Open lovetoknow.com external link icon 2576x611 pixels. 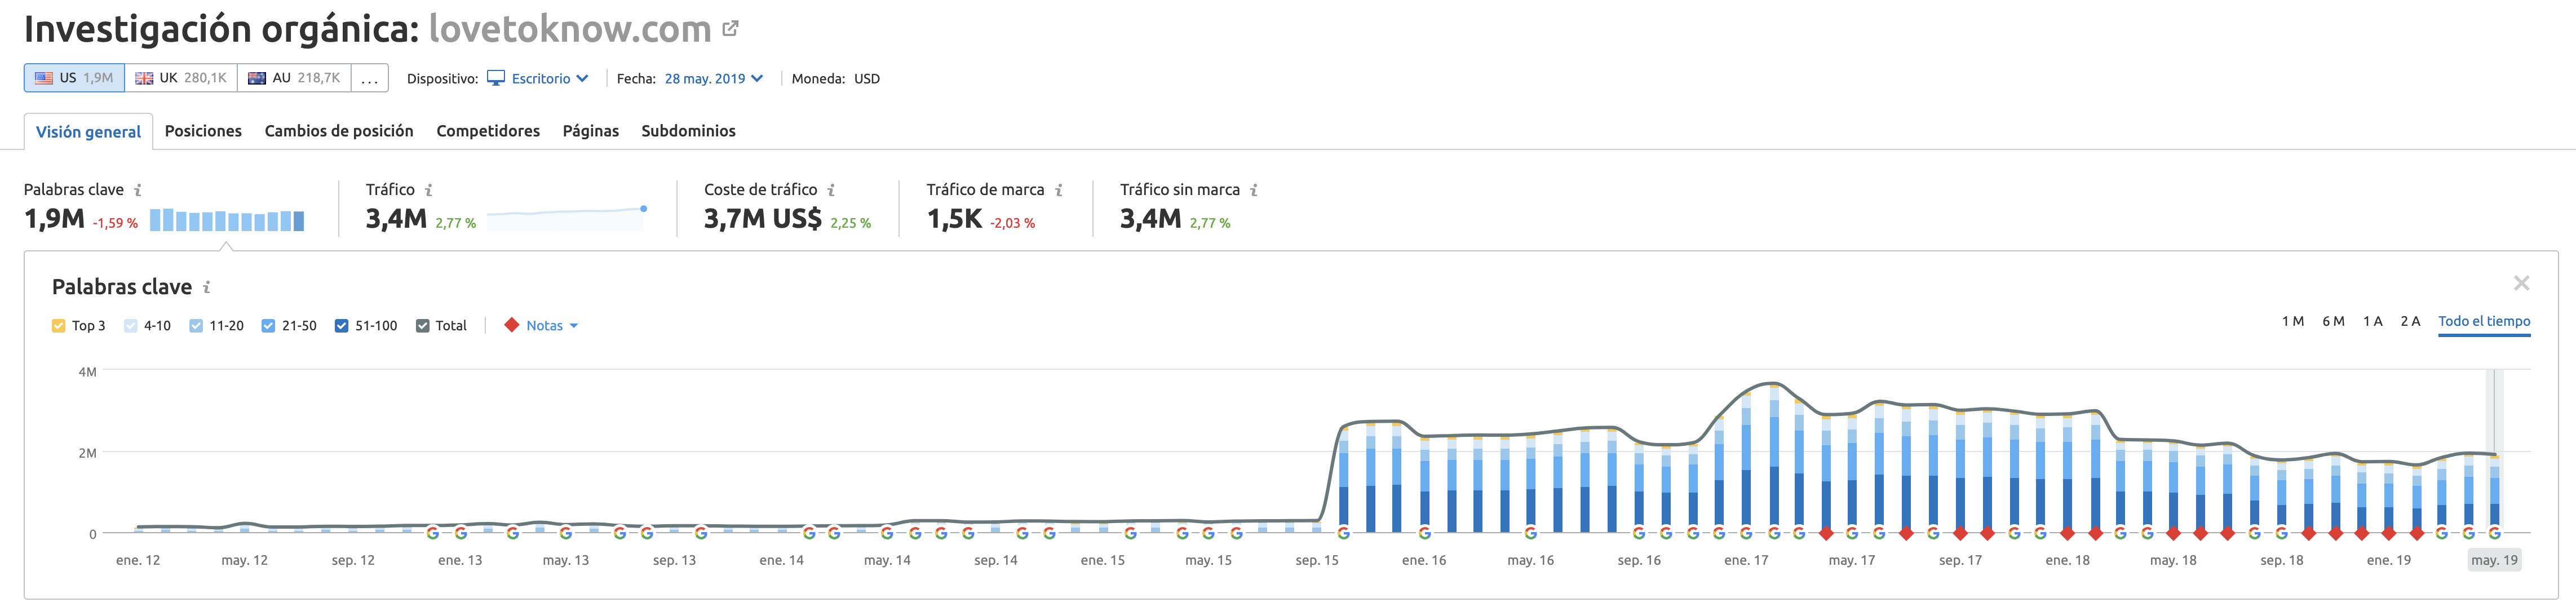[731, 29]
